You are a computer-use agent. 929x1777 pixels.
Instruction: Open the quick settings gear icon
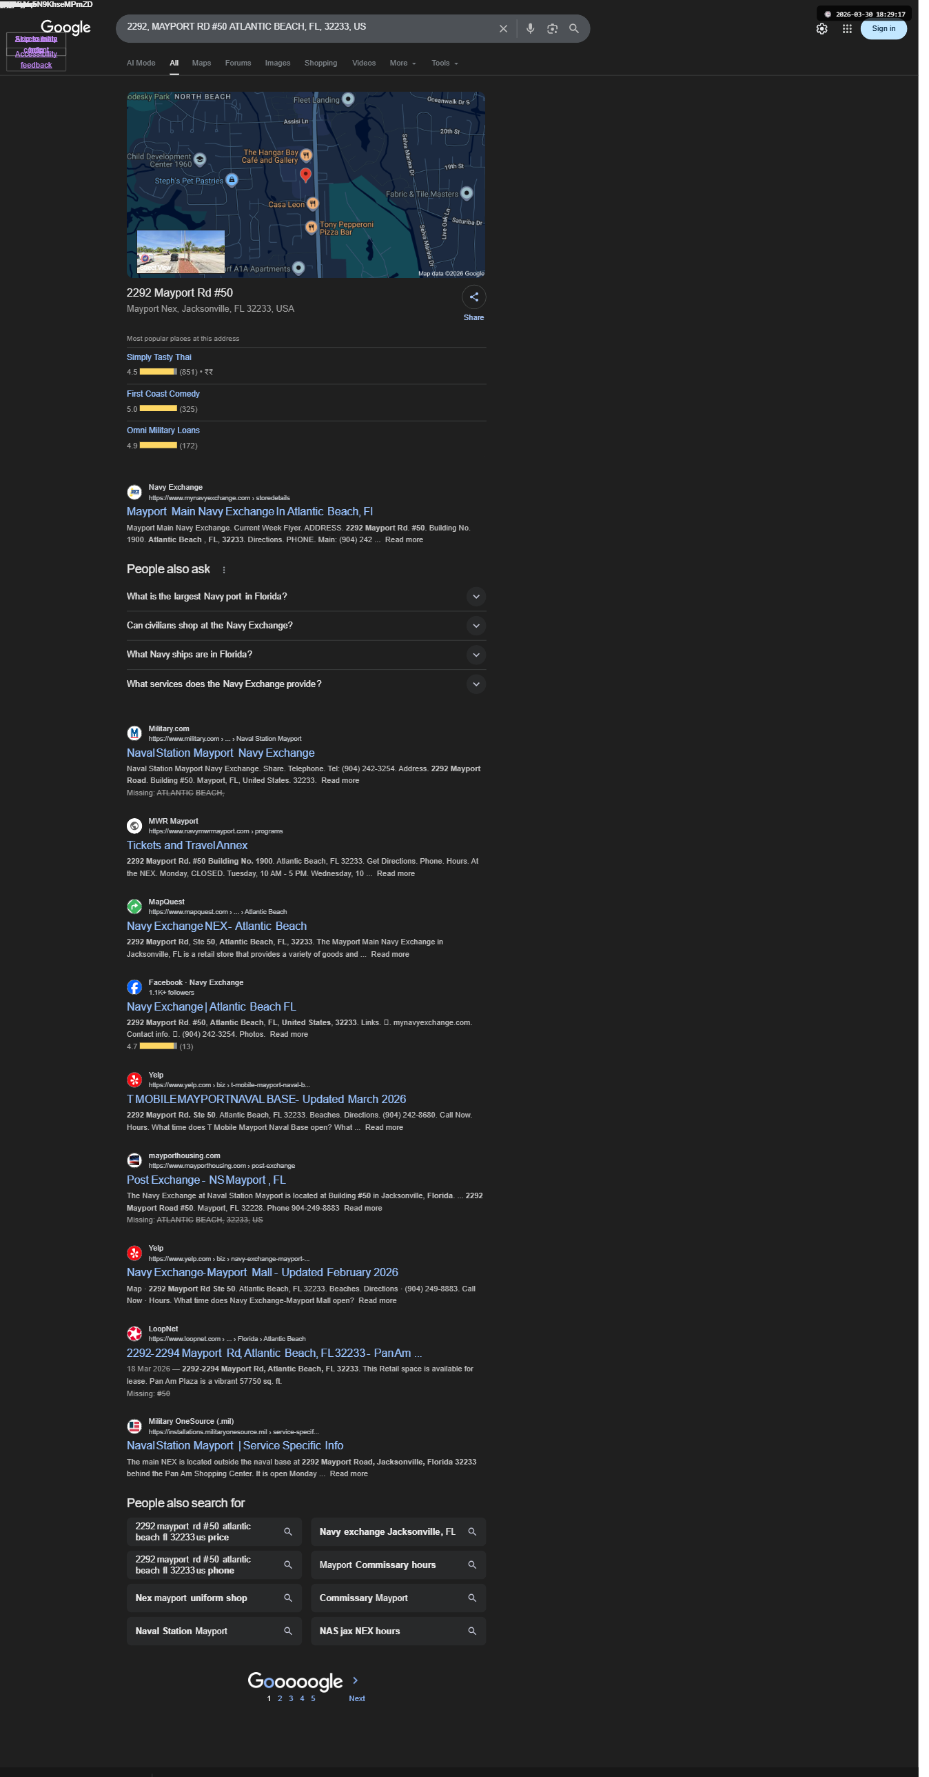pyautogui.click(x=821, y=29)
